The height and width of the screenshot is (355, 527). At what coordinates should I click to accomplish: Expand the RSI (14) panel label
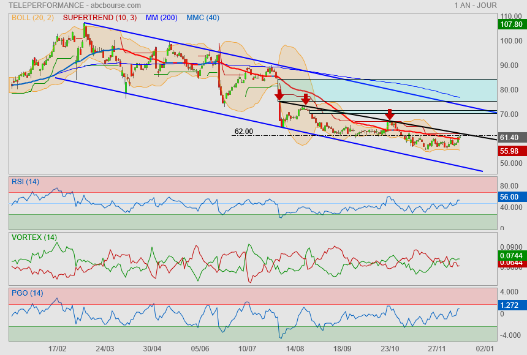pos(25,182)
